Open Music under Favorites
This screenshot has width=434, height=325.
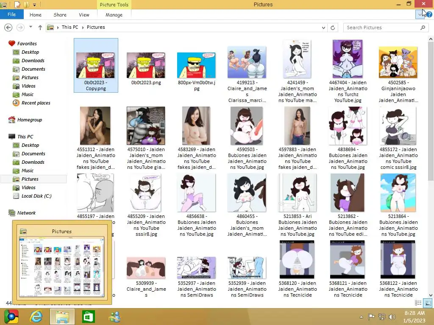[x=28, y=94]
